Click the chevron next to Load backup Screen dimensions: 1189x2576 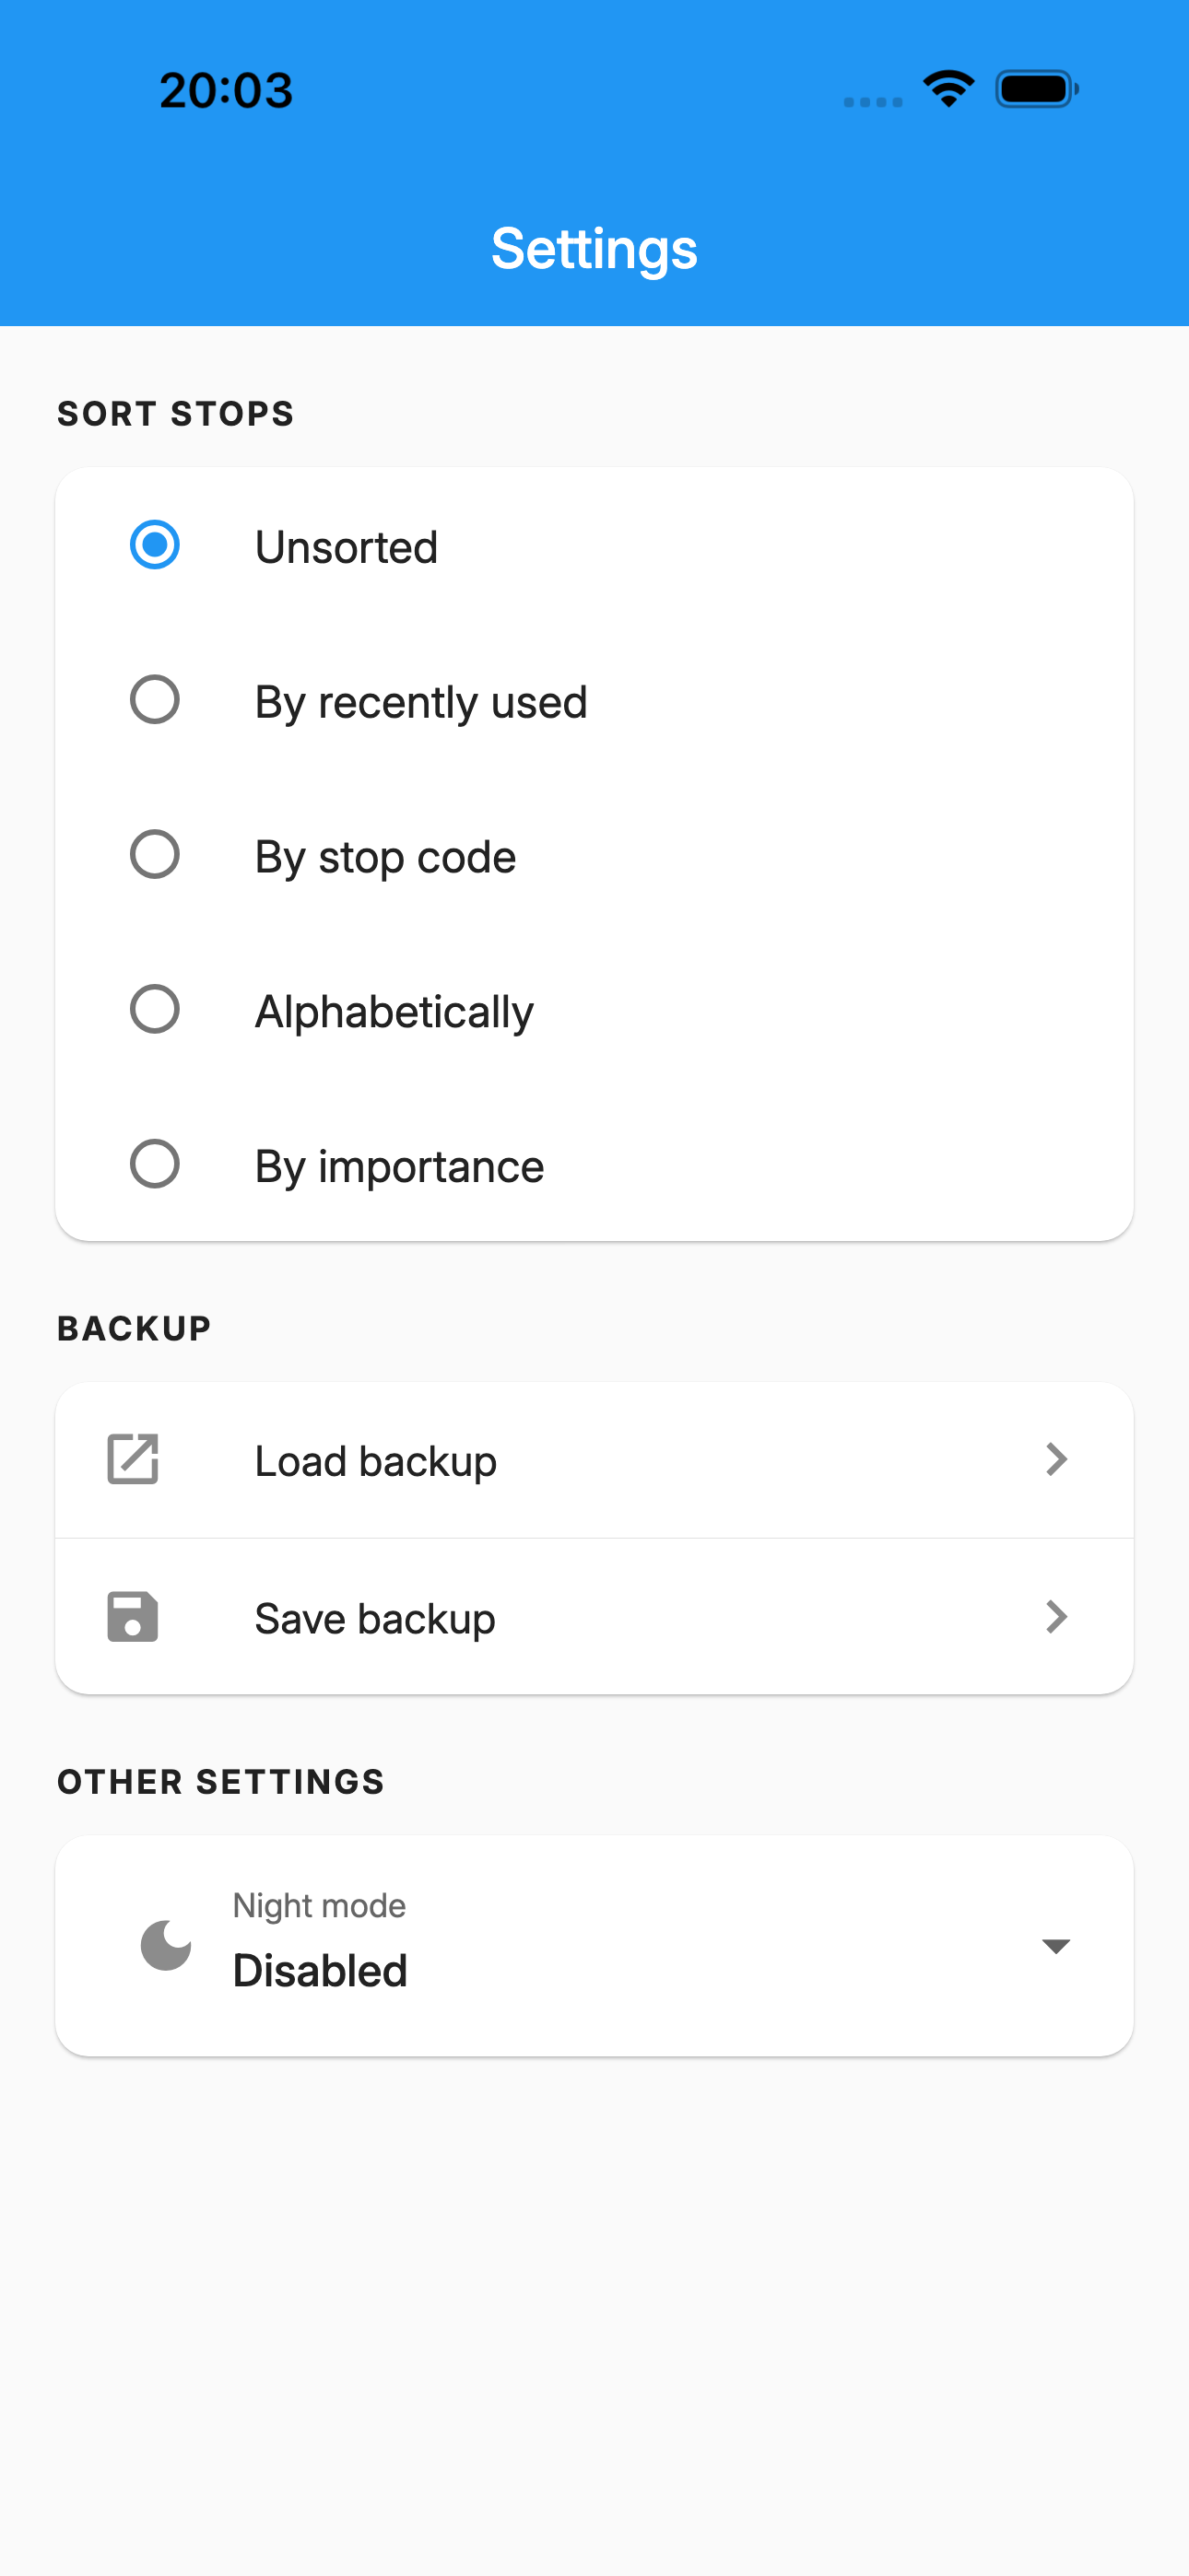click(x=1056, y=1459)
